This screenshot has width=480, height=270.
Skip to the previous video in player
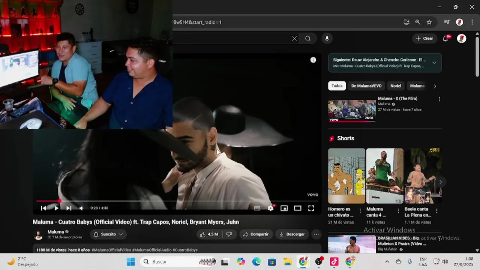43,208
